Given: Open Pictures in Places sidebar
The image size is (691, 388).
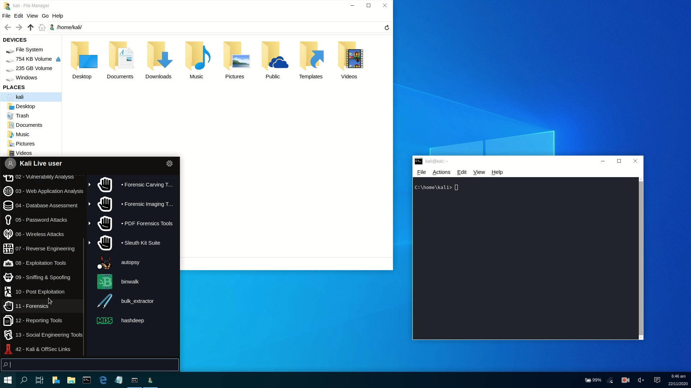Looking at the screenshot, I should 31,144.
